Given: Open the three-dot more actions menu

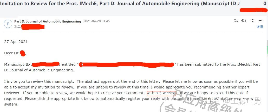Looking at the screenshot, I should (x=260, y=21).
